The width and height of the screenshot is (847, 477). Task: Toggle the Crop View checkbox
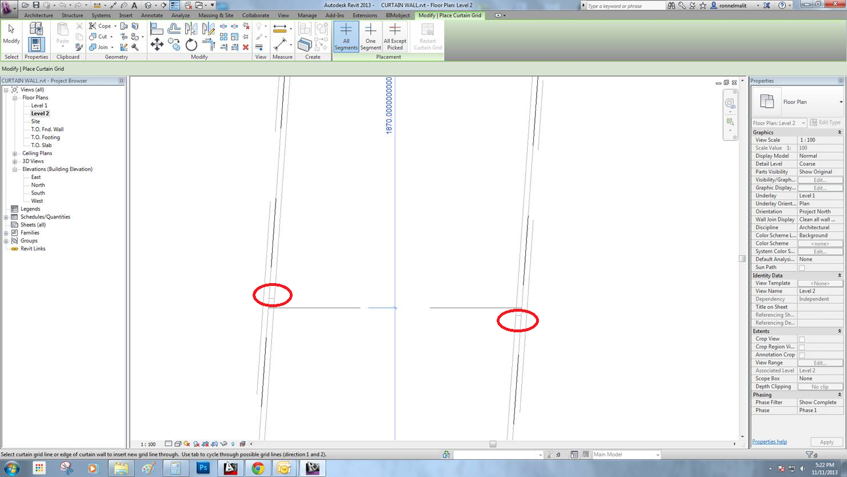tap(801, 339)
